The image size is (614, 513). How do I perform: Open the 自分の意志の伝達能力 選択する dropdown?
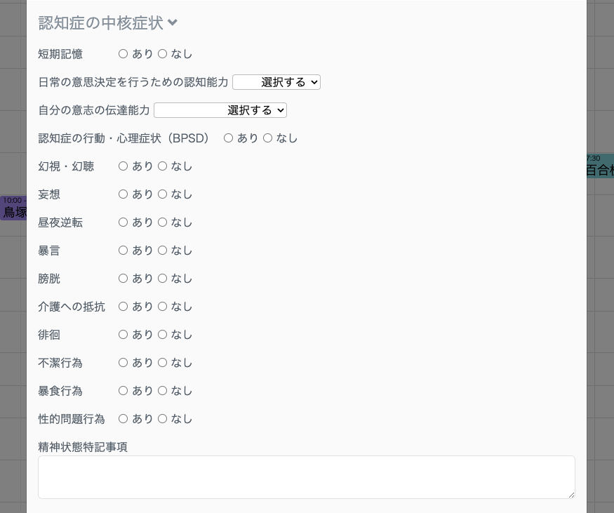(x=220, y=110)
